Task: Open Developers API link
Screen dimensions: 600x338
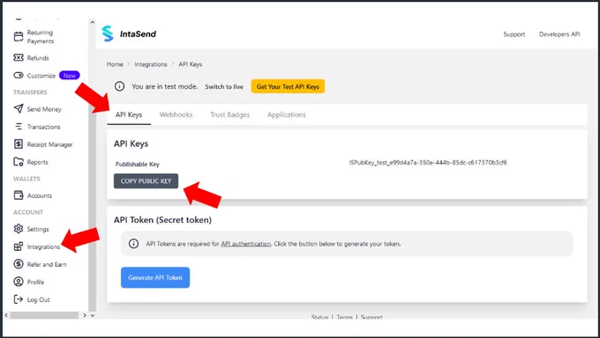Action: [559, 34]
